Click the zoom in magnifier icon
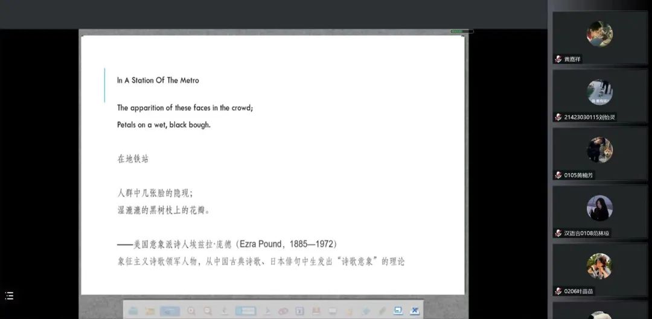Viewport: 652px width, 319px height. [191, 311]
